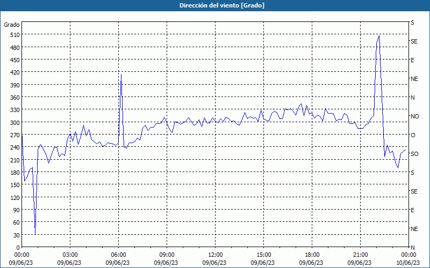Click the 0 y-axis value

tap(18, 248)
